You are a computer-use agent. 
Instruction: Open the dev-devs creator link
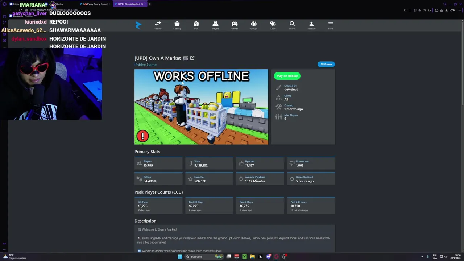point(291,89)
